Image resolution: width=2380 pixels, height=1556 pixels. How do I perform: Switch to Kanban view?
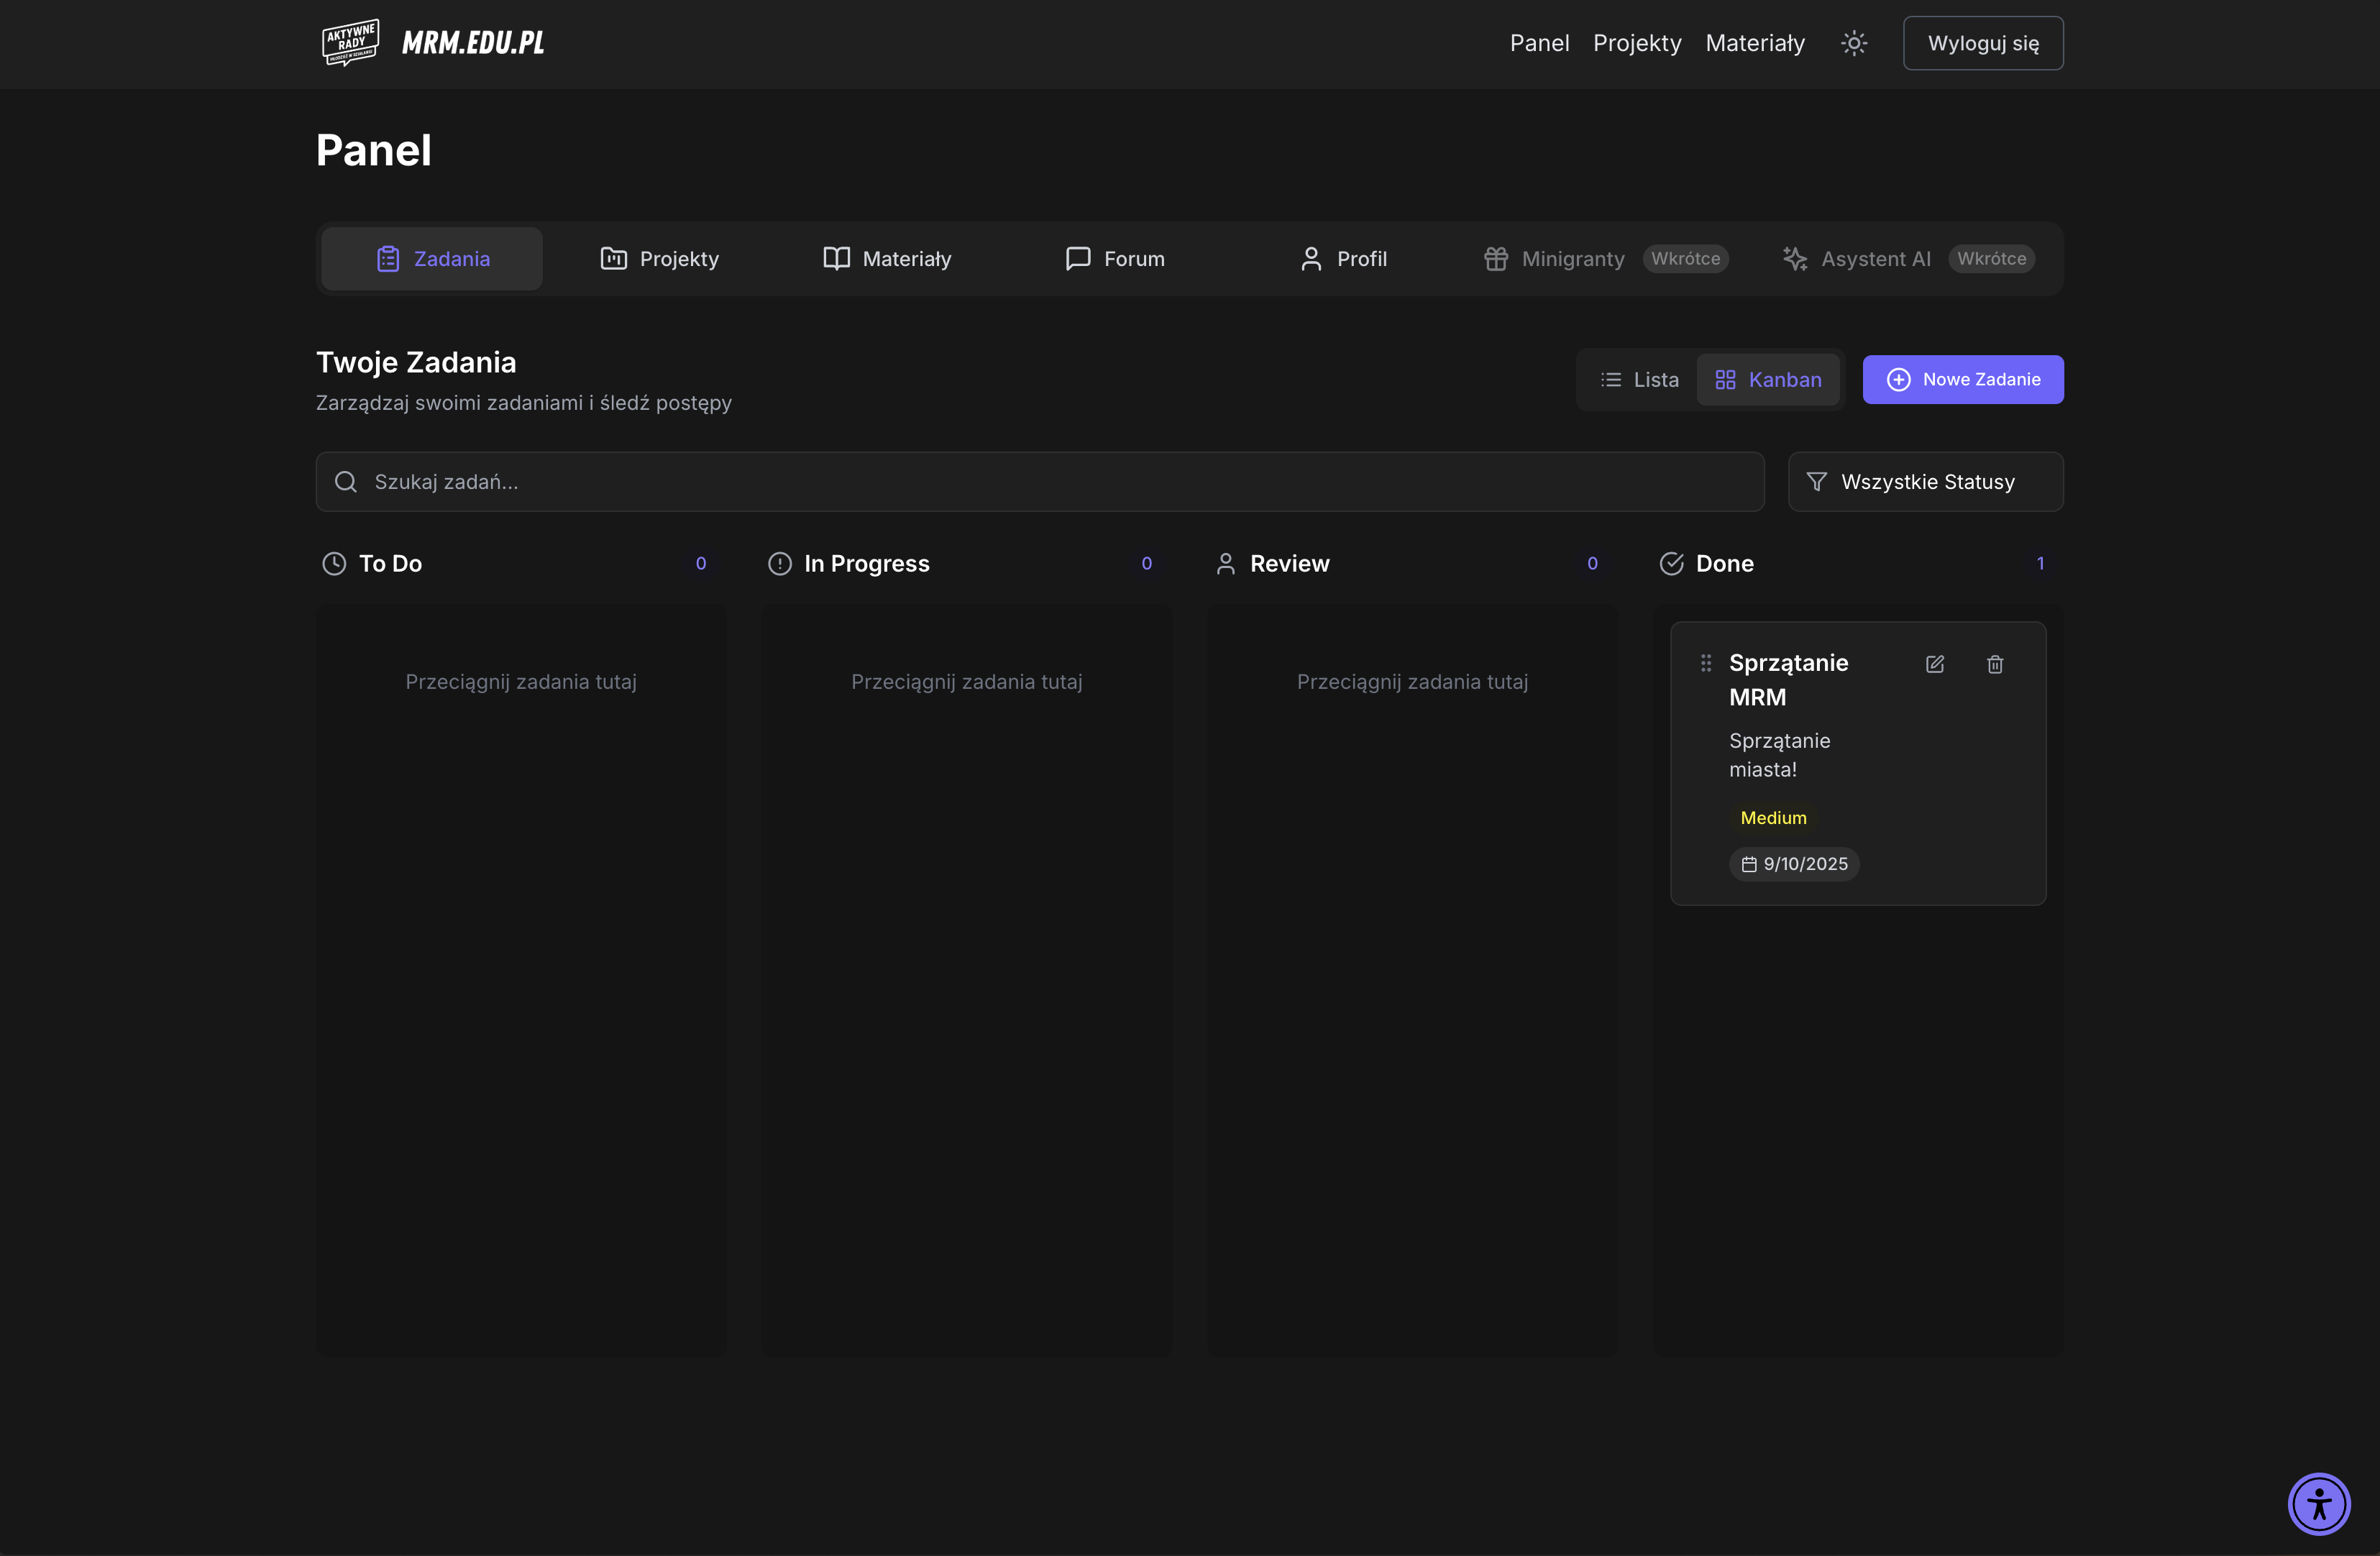click(x=1767, y=380)
